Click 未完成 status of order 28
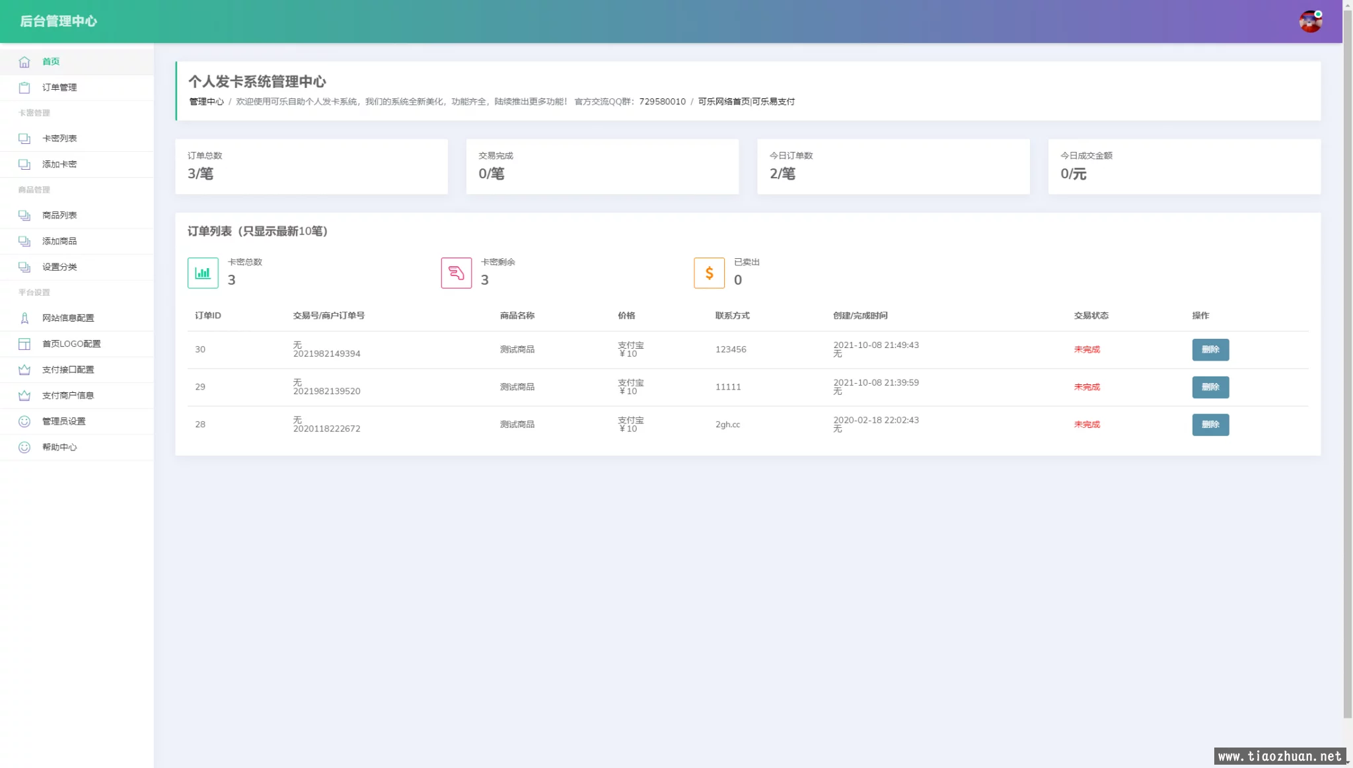Viewport: 1353px width, 768px height. tap(1087, 425)
